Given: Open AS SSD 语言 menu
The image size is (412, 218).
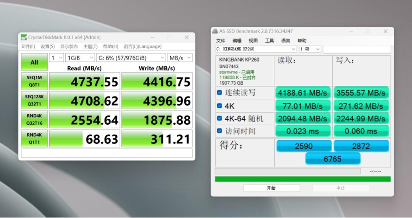Looking at the screenshot, I should point(286,41).
